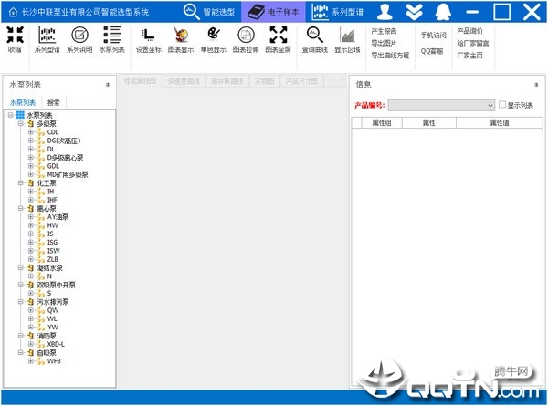The width and height of the screenshot is (548, 406).
Task: Expand the ISG tree node
Action: (31, 243)
